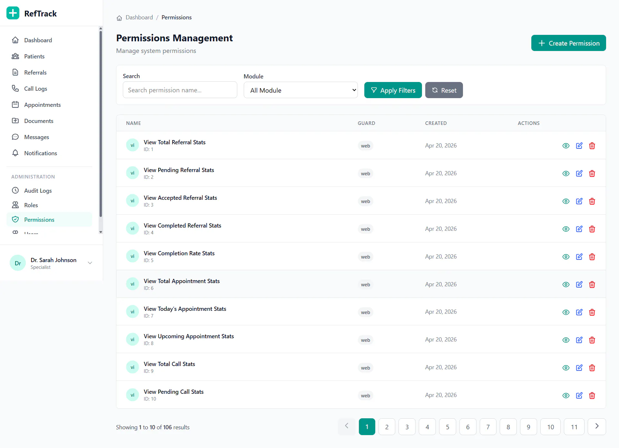Open Call Logs page
619x448 pixels.
pyautogui.click(x=49, y=88)
